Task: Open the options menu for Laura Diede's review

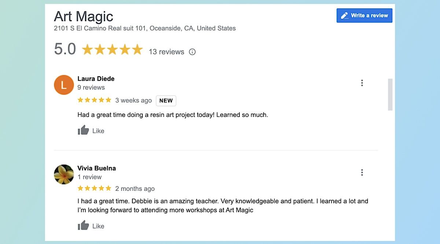Action: tap(362, 83)
